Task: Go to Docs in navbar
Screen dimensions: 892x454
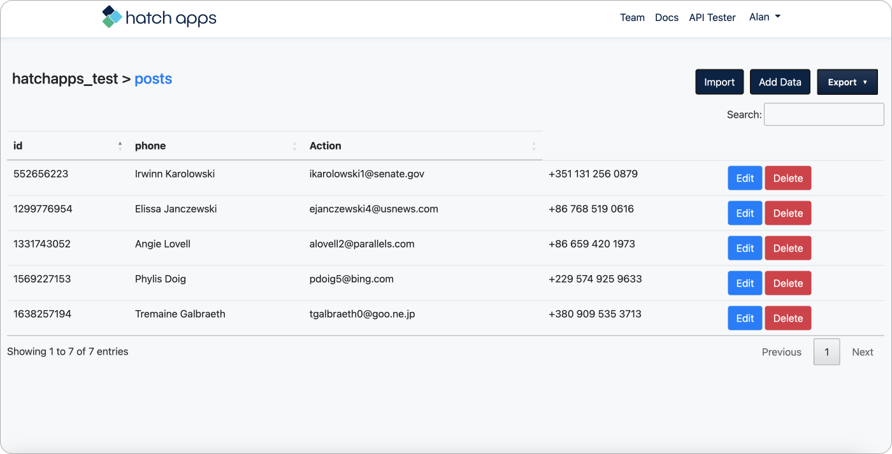Action: tap(666, 18)
